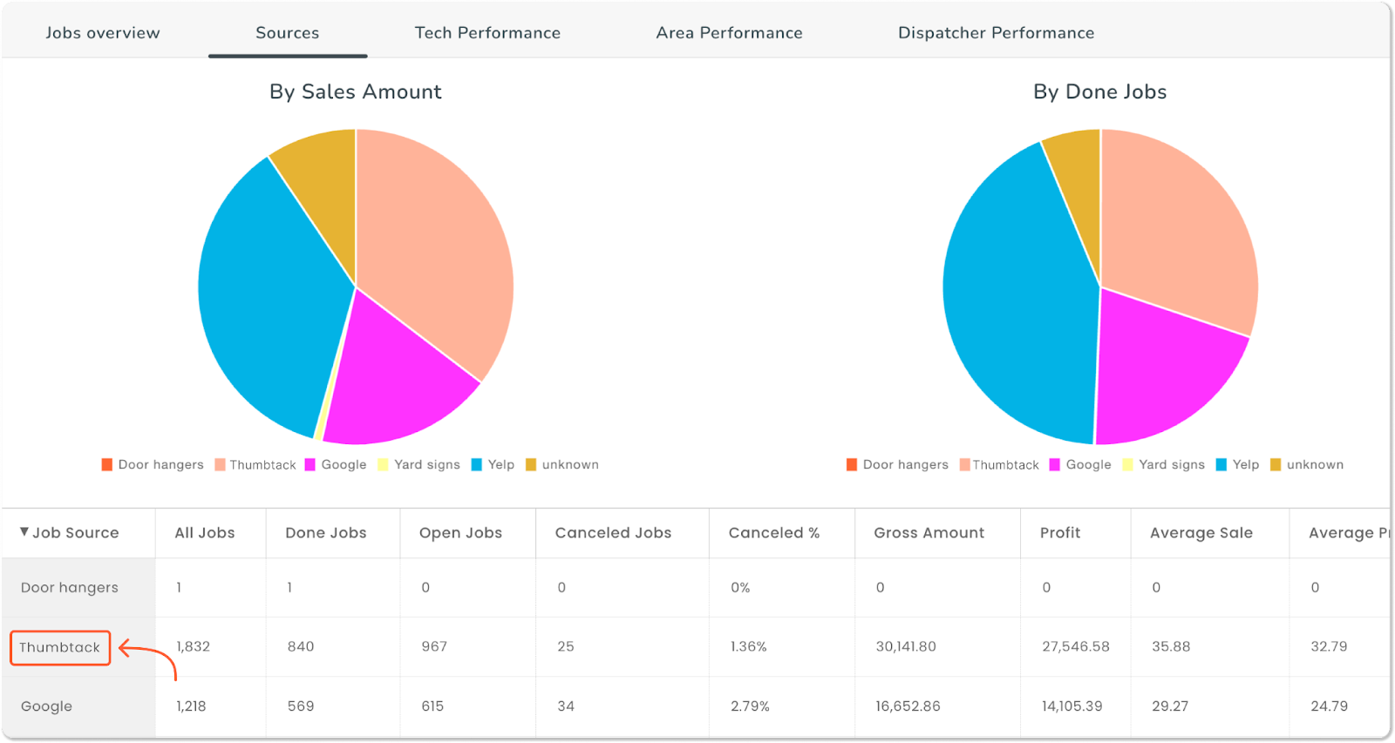Click Google swatch under Done Jobs chart
Screen dimensions: 1395x743
(x=1054, y=464)
